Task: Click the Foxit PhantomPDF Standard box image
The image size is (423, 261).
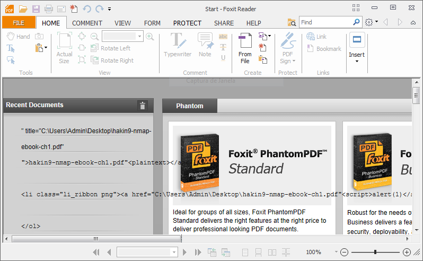Action: [x=200, y=162]
